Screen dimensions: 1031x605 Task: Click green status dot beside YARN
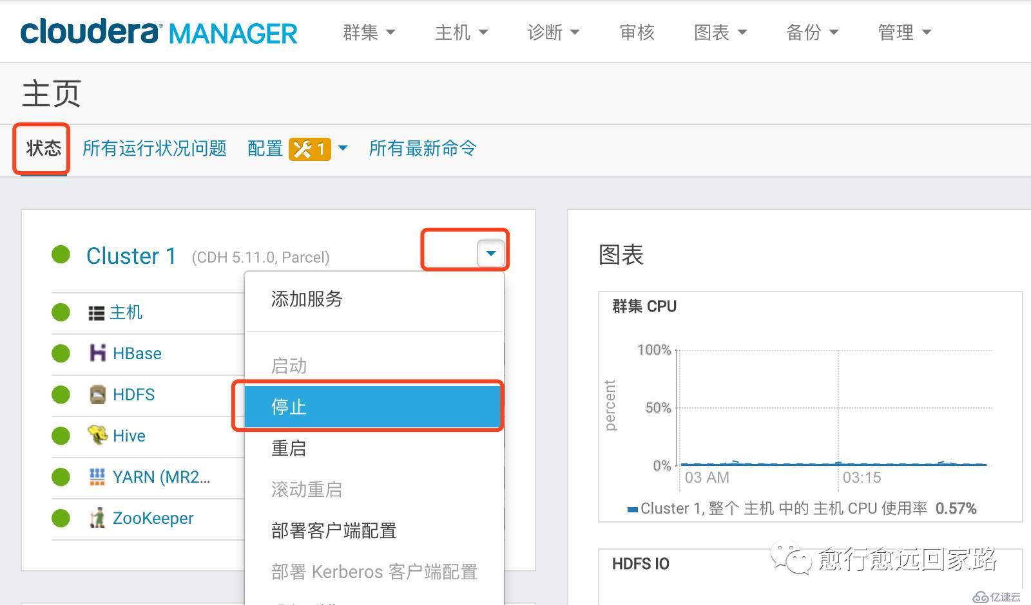(61, 477)
